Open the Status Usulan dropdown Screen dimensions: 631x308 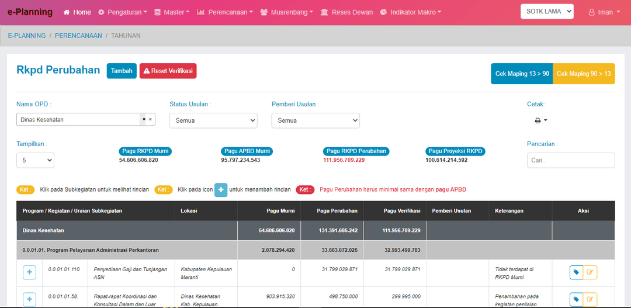[213, 120]
